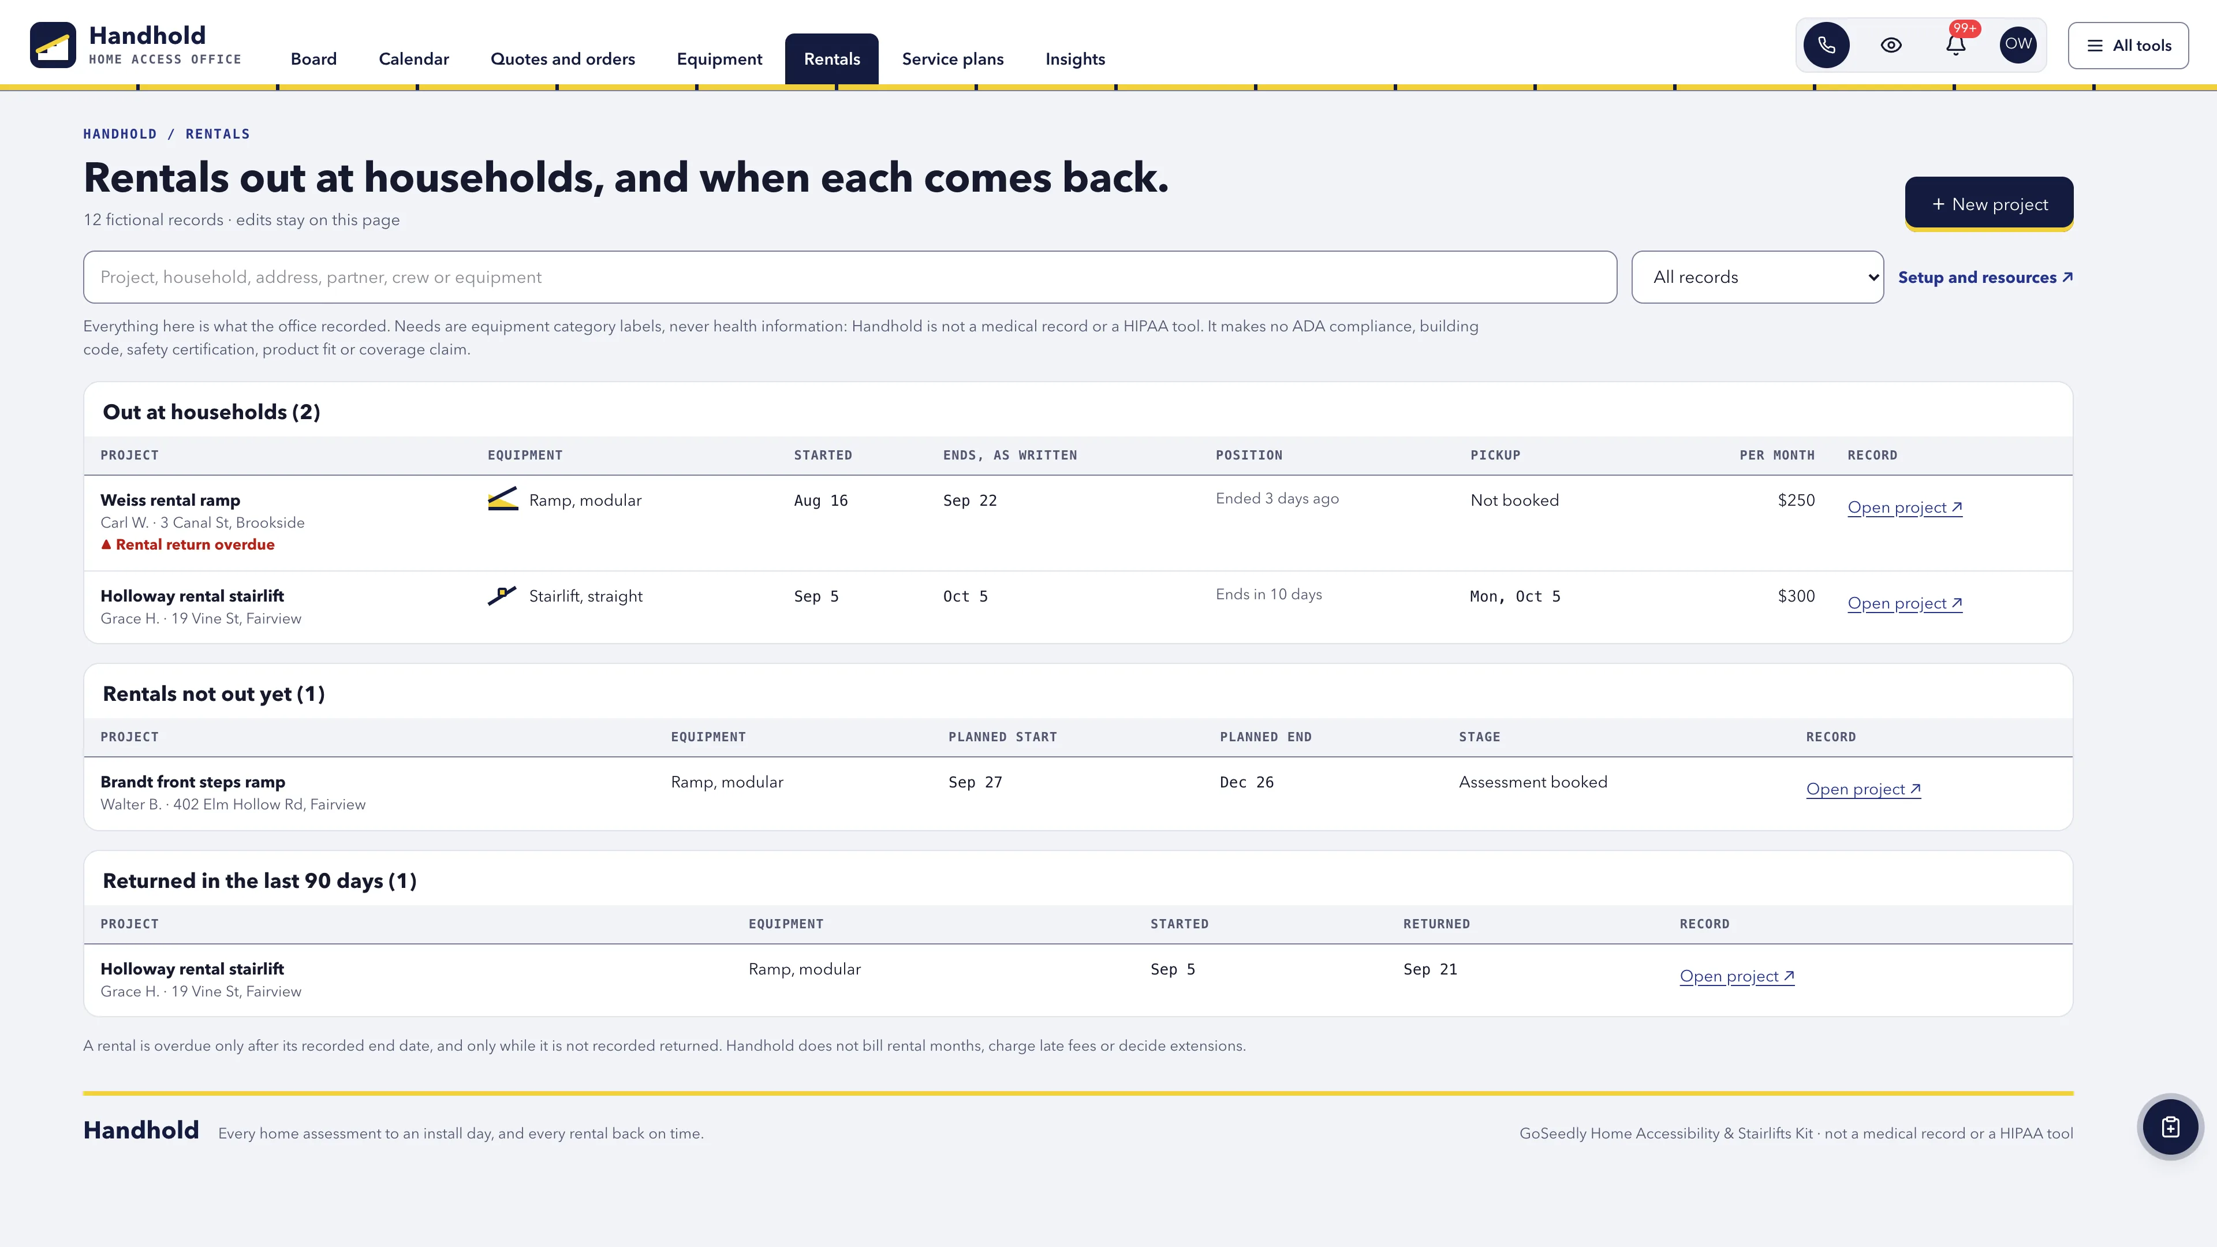
Task: Click the '$250' per month amount
Action: tap(1796, 500)
